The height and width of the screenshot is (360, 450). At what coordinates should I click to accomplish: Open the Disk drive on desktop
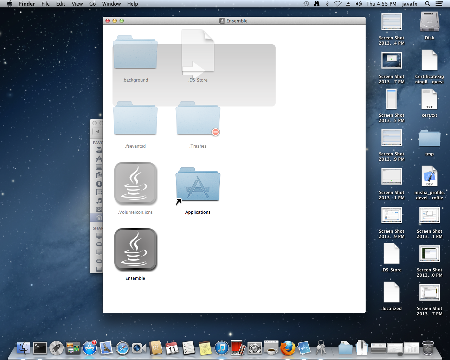coord(429,22)
